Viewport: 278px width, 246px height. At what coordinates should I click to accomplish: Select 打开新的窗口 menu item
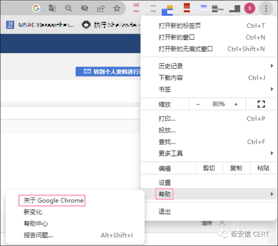coord(208,37)
